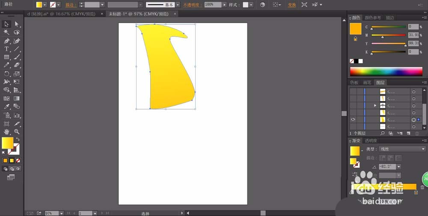Select the Symbol Sprayer tool
This screenshot has height=216, width=428.
tap(6, 115)
